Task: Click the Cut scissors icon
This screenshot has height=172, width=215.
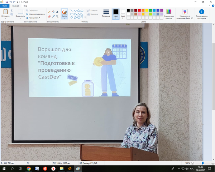Action: tap(12, 10)
